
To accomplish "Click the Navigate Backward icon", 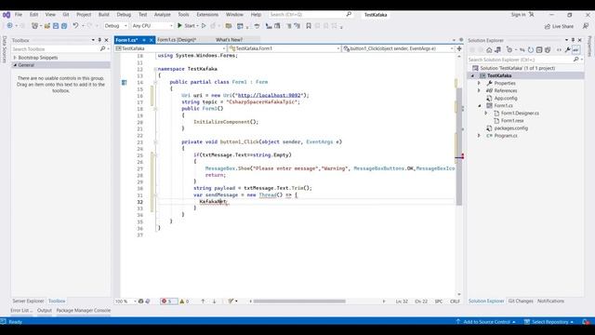I will tap(9, 26).
